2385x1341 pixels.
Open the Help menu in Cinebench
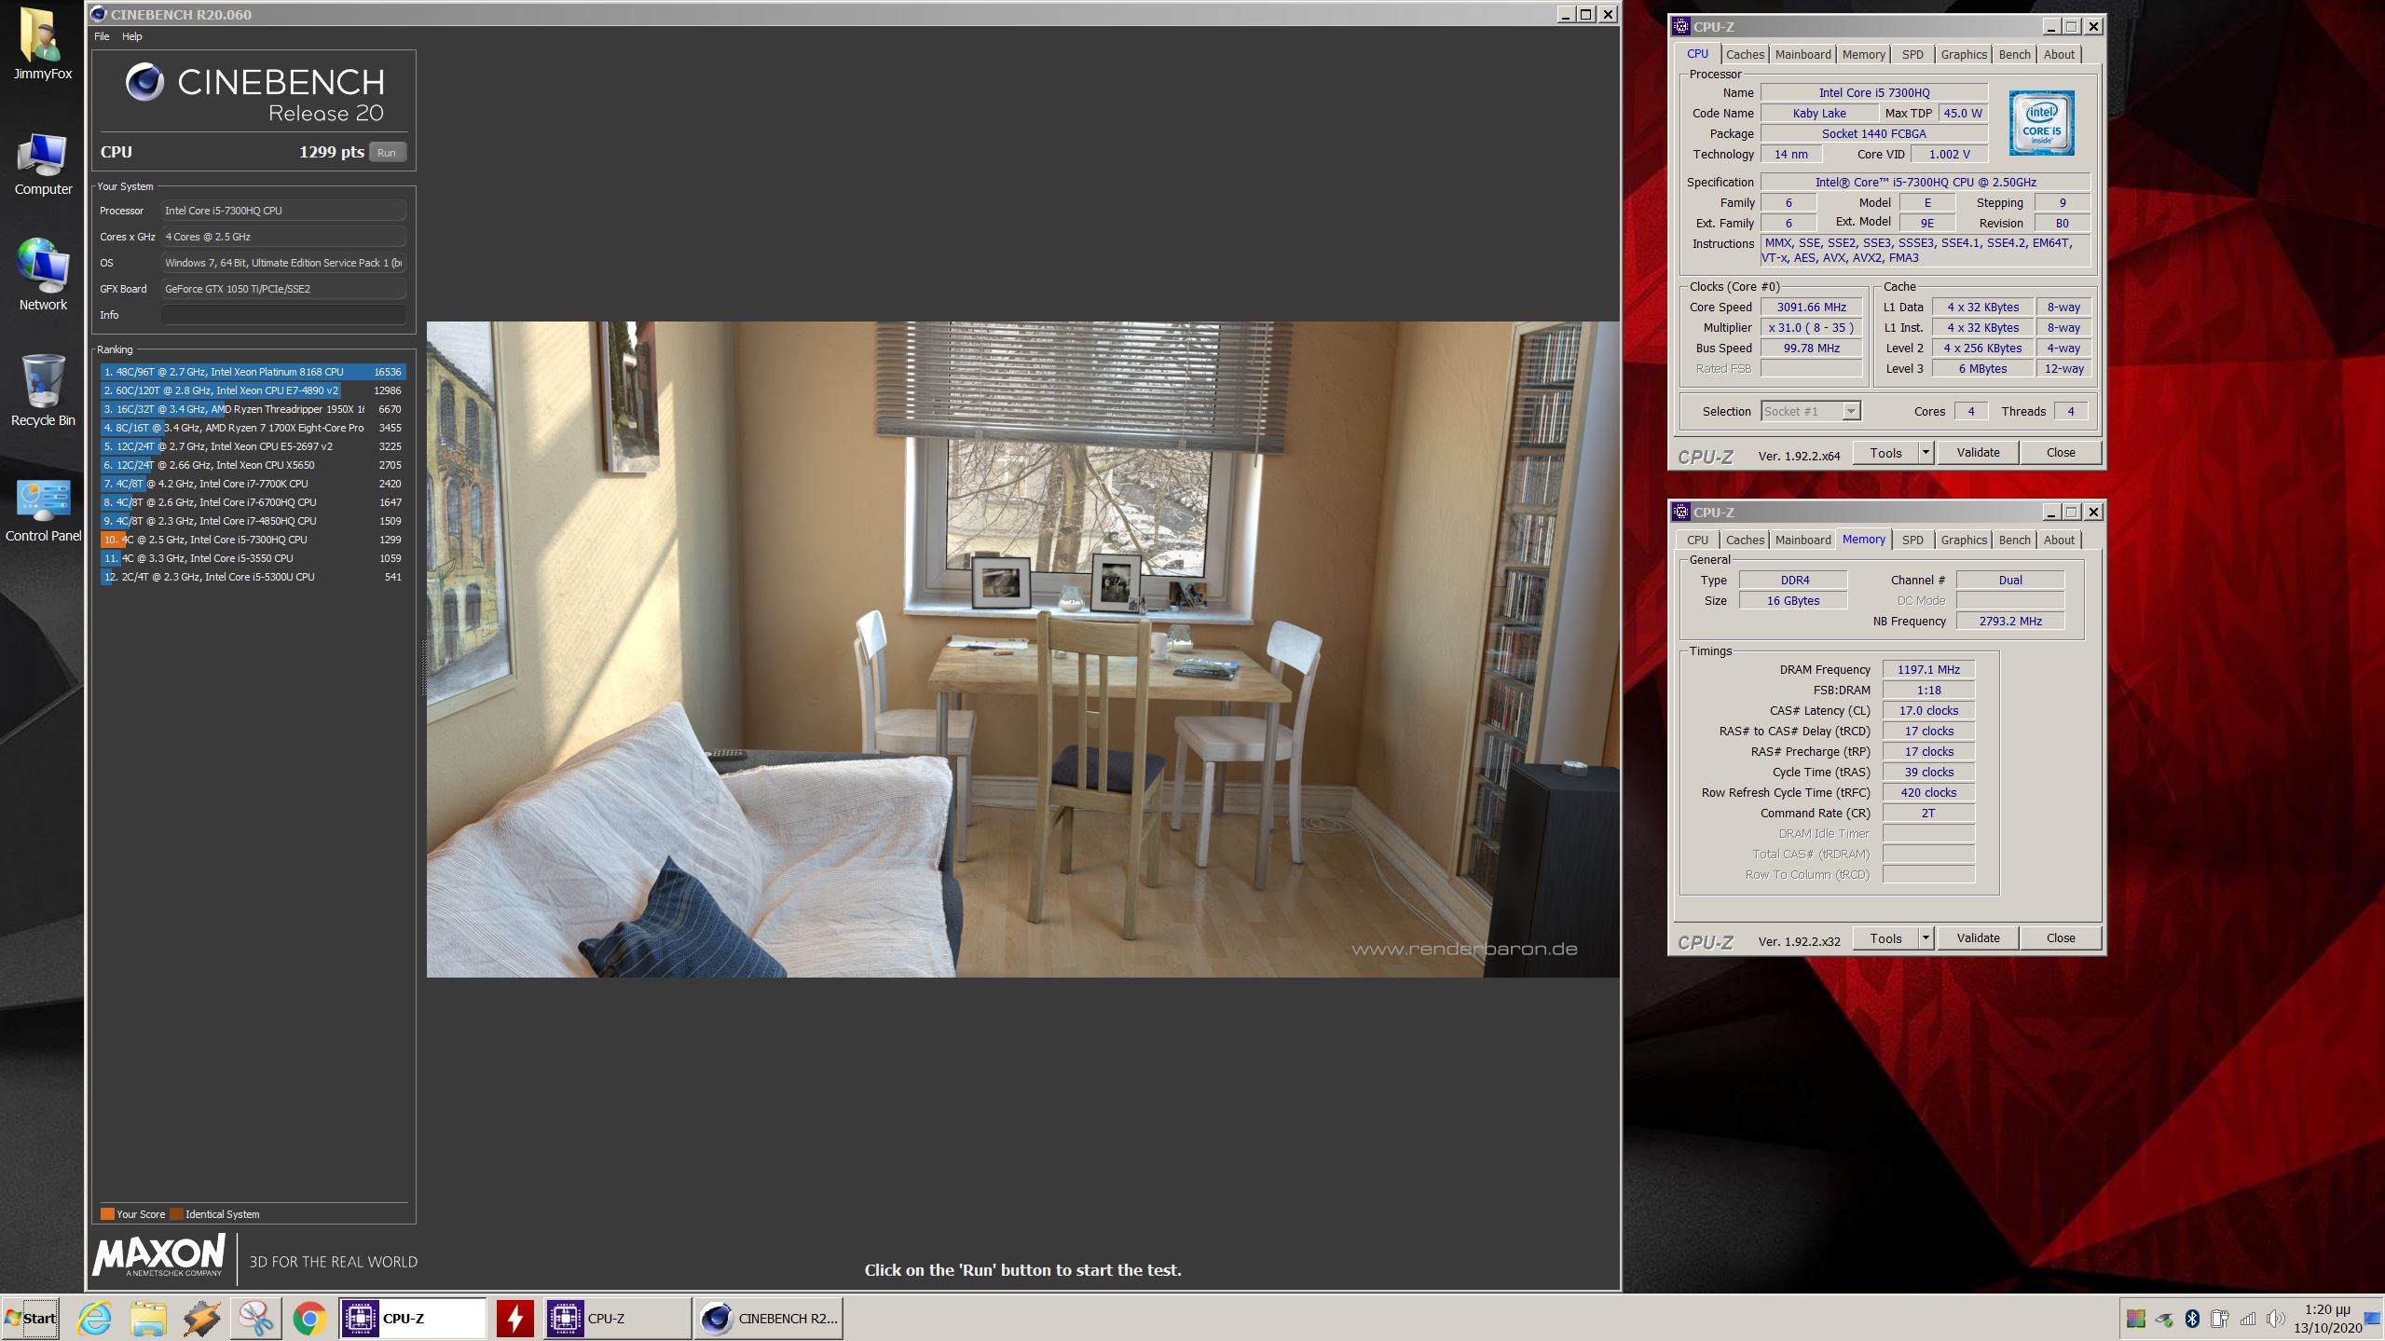coord(132,36)
